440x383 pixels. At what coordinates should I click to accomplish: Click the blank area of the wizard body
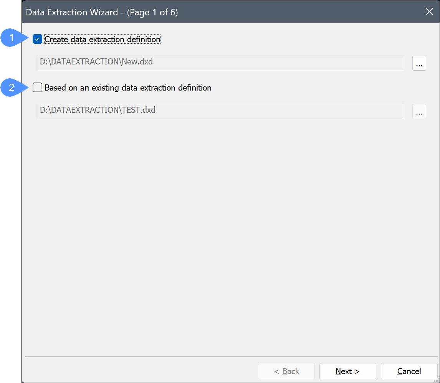click(230, 230)
